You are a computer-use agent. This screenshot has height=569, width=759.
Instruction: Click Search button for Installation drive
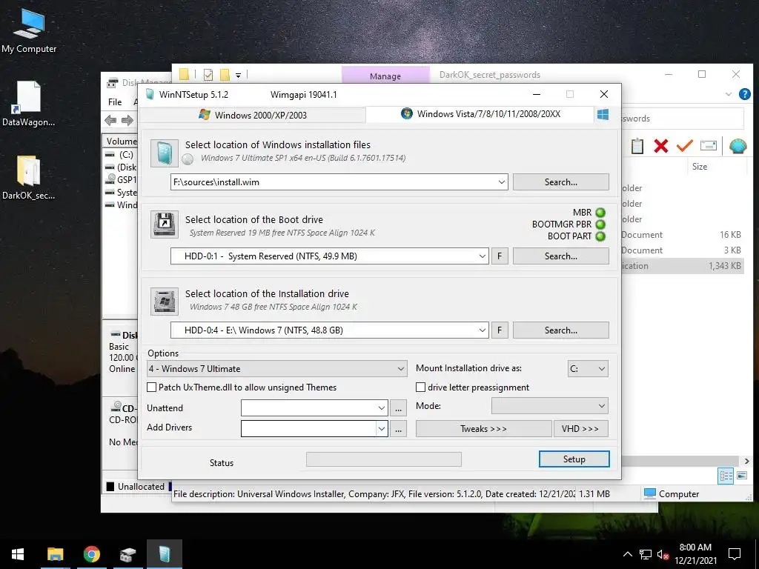pos(560,330)
